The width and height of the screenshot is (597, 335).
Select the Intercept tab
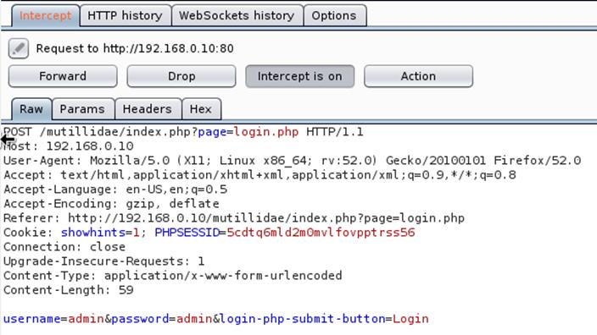45,15
